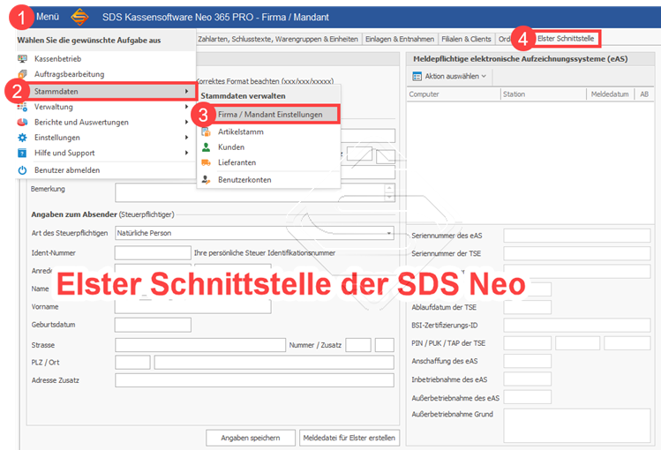Open Kunden in Stammdaten submenu
This screenshot has height=450, width=661.
(268, 147)
